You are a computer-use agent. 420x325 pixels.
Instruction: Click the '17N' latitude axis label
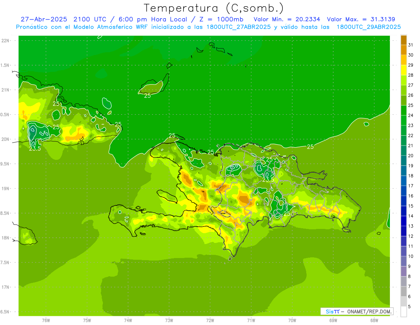pos(6,287)
